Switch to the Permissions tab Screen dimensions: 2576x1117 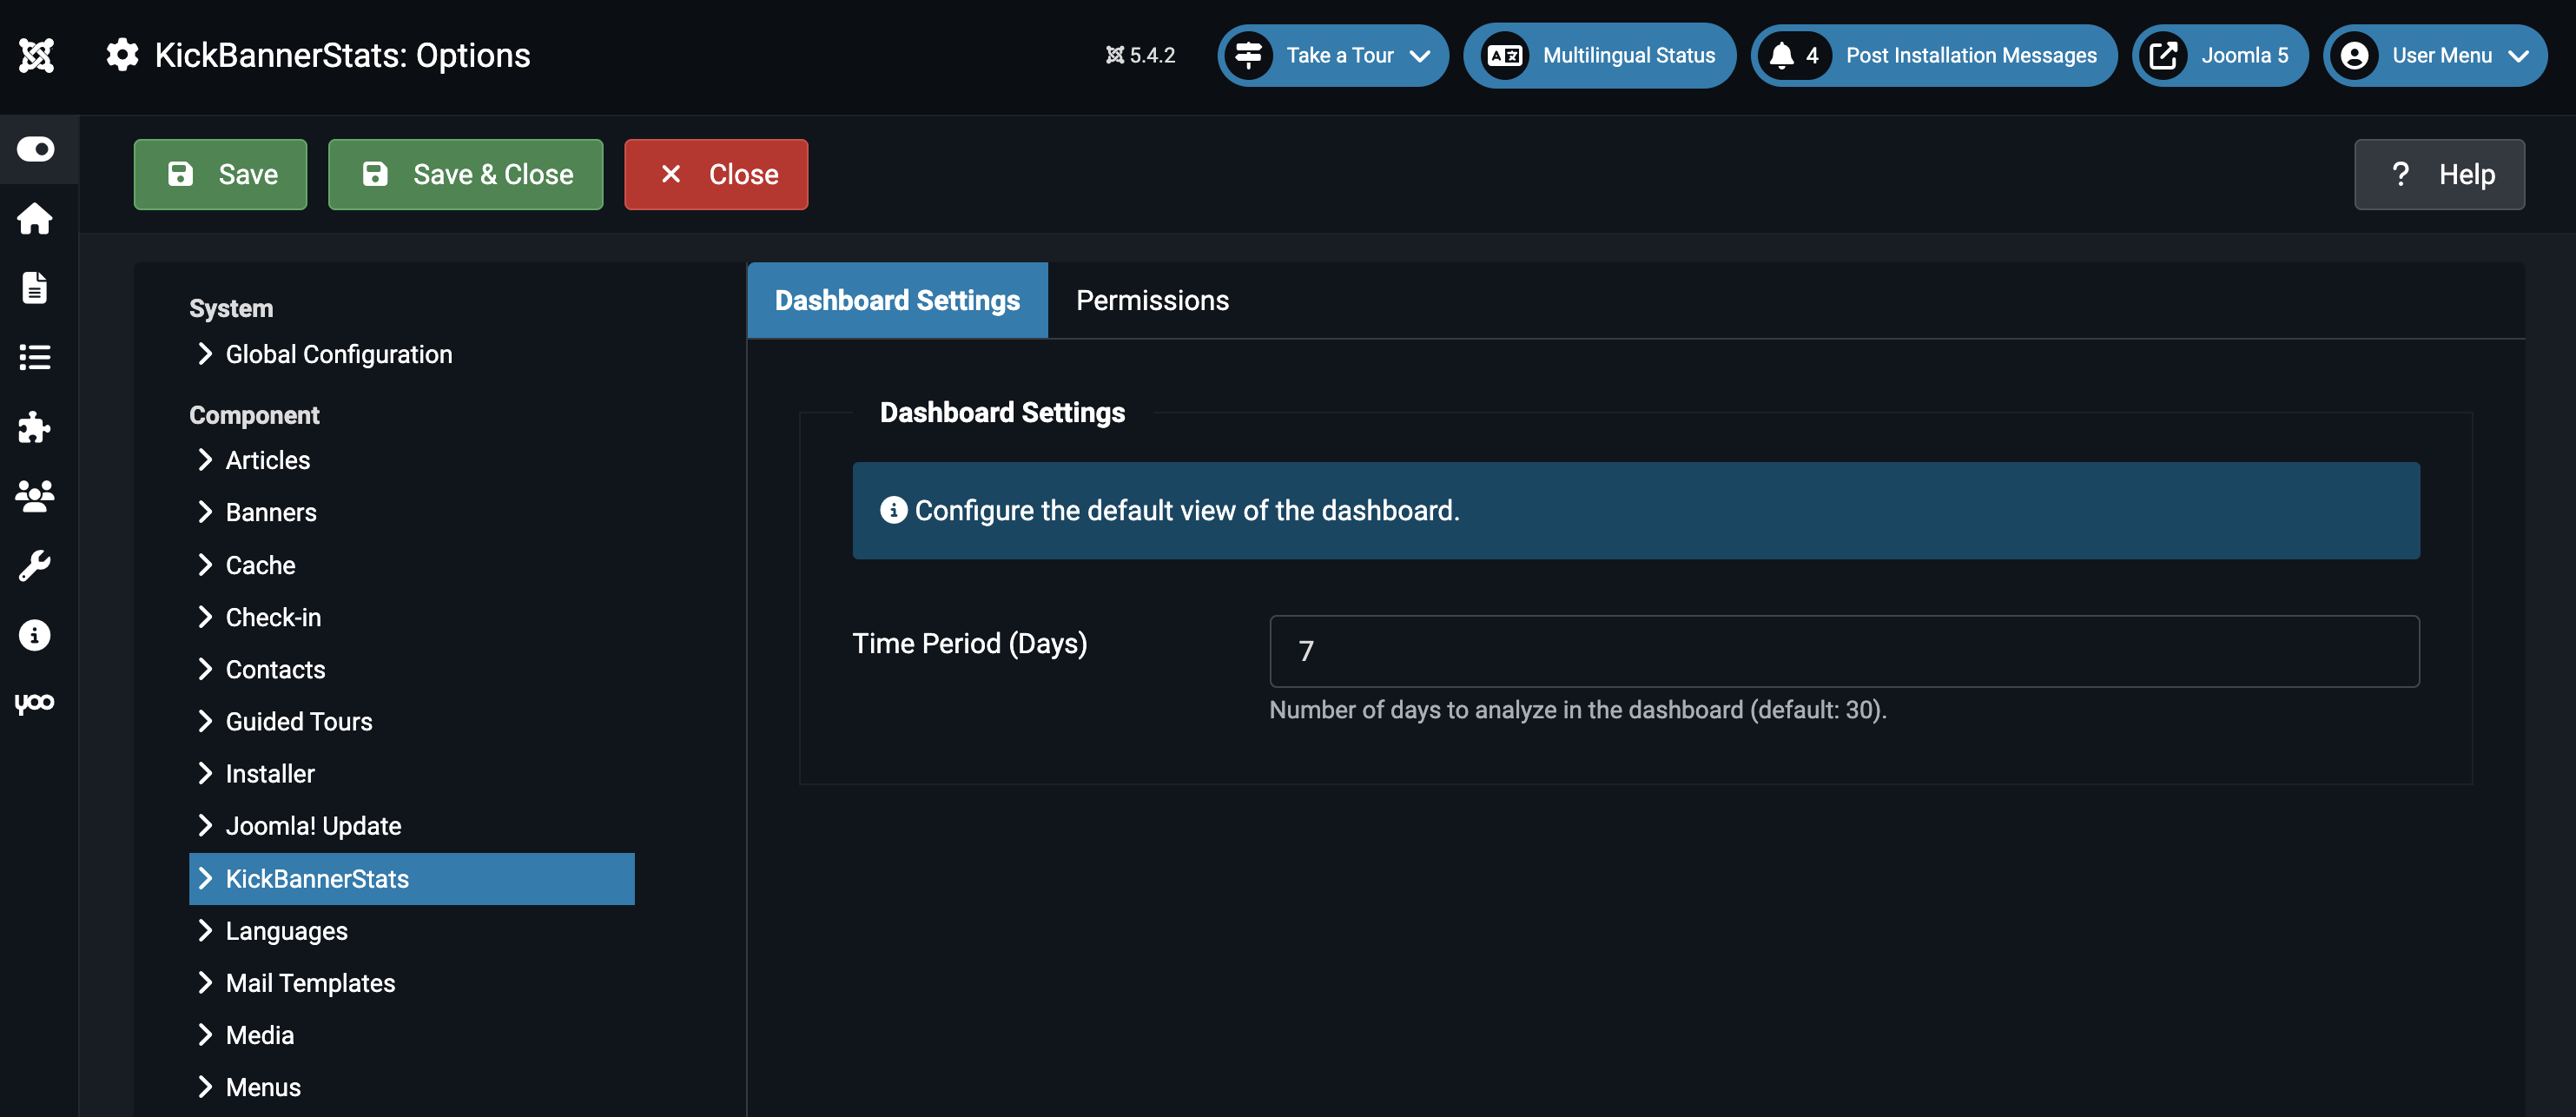pyautogui.click(x=1152, y=300)
